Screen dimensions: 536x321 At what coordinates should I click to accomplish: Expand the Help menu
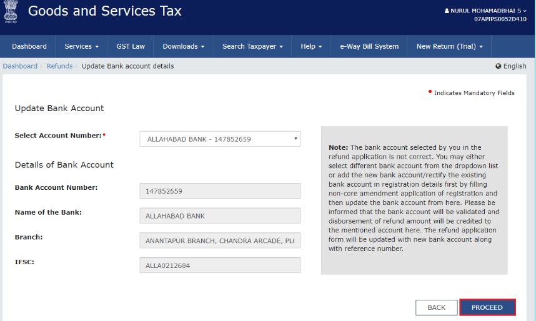(x=311, y=46)
